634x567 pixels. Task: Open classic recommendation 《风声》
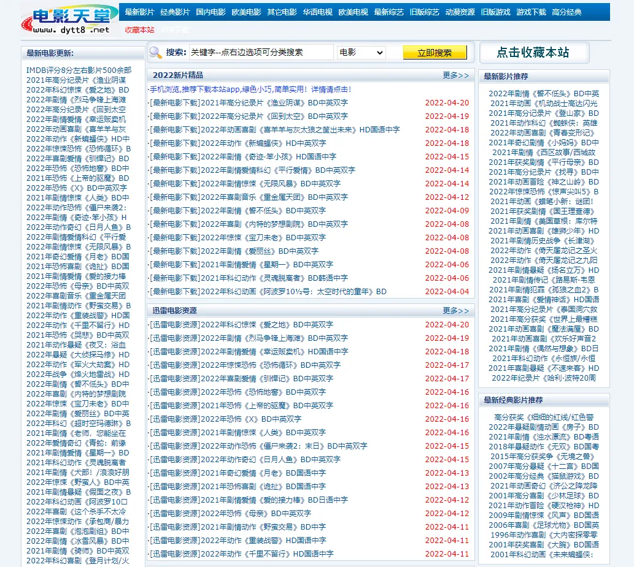[x=544, y=516]
